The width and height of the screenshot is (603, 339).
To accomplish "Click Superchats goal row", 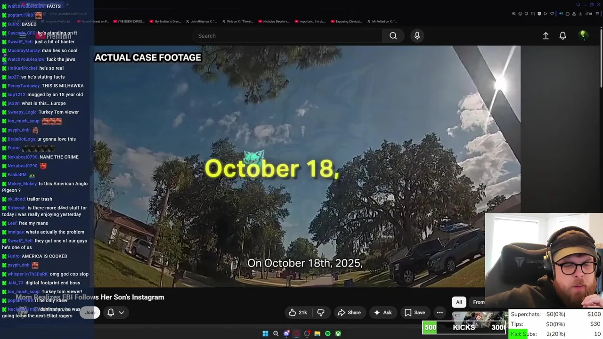I will click(556, 314).
